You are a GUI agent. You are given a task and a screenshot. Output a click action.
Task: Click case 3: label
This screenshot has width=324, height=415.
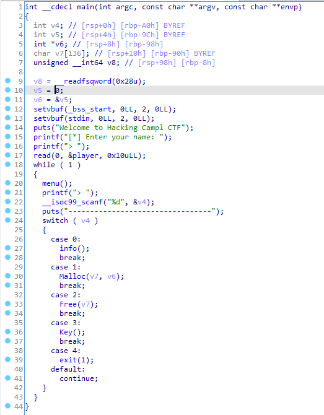66,323
